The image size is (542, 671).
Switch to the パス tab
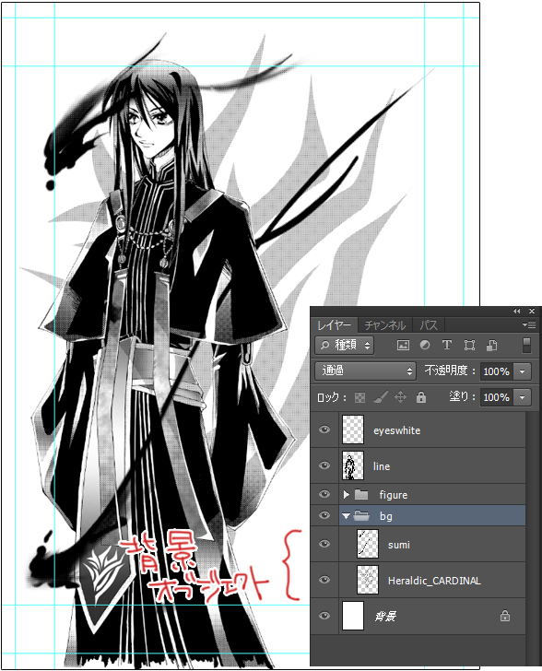click(429, 325)
